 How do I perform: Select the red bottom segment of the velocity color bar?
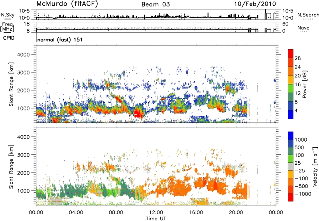(291, 197)
